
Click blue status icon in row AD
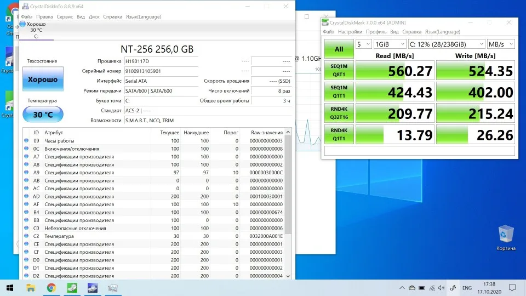tap(26, 196)
